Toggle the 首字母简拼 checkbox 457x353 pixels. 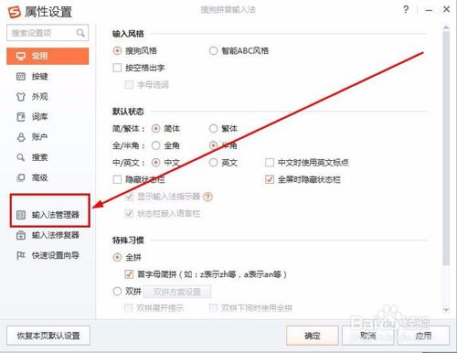coord(129,274)
